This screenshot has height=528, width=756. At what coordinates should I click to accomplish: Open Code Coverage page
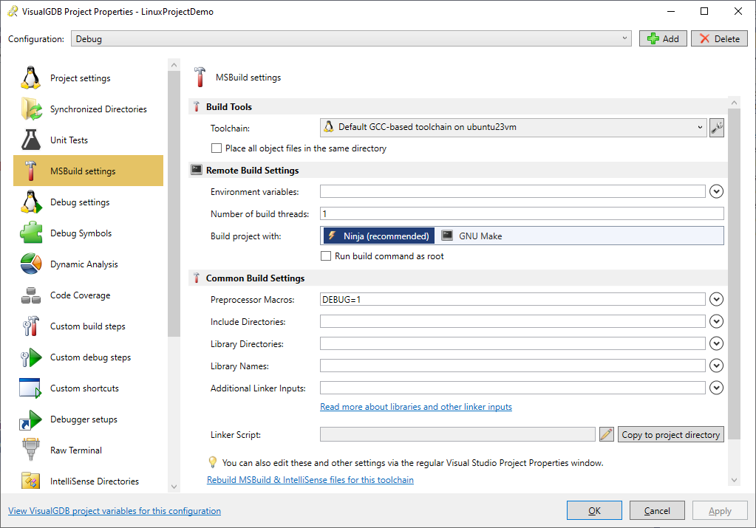(88, 295)
